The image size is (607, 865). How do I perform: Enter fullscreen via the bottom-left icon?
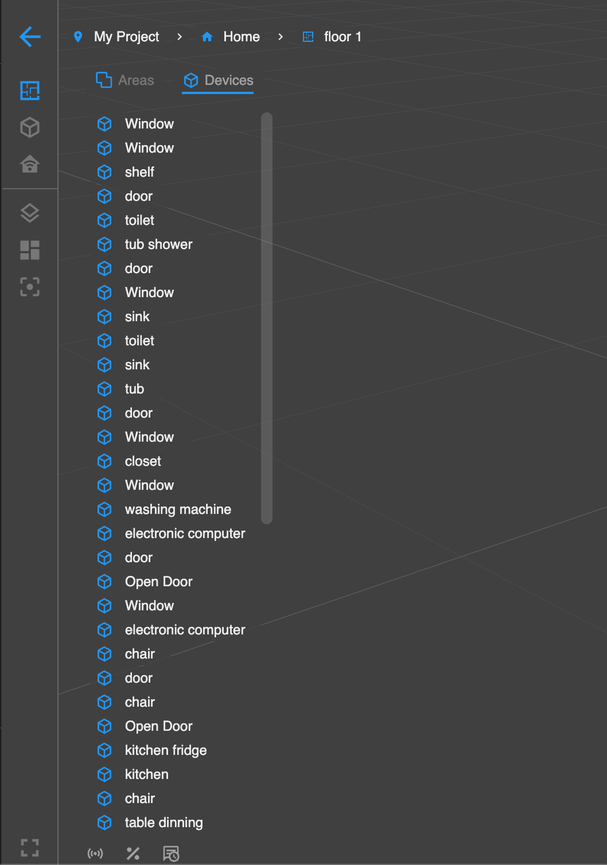tap(29, 847)
